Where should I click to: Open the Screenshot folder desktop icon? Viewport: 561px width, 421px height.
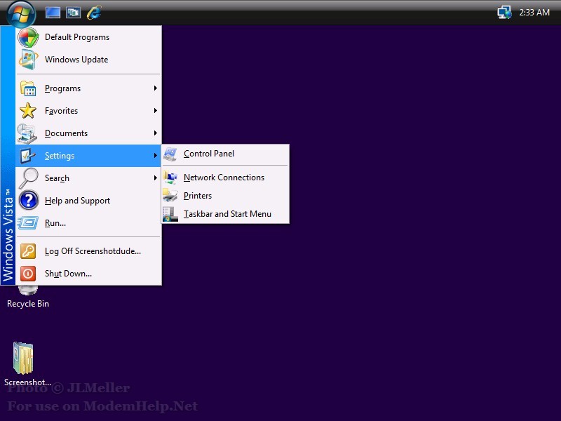coord(23,359)
